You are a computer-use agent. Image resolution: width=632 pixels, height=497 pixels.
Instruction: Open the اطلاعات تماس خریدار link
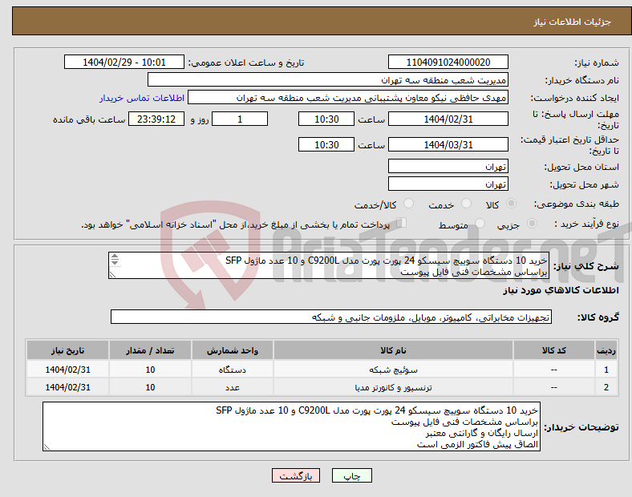tap(142, 98)
